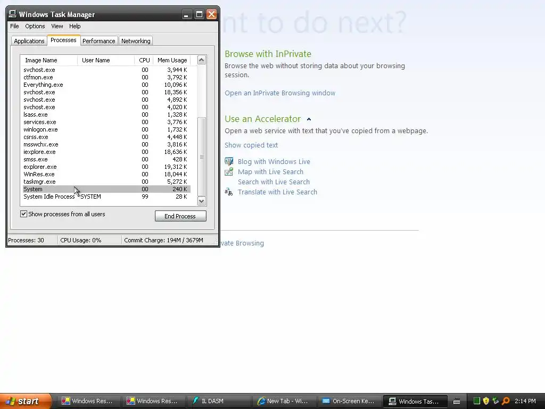The width and height of the screenshot is (545, 409).
Task: Open the Options menu
Action: 35,26
